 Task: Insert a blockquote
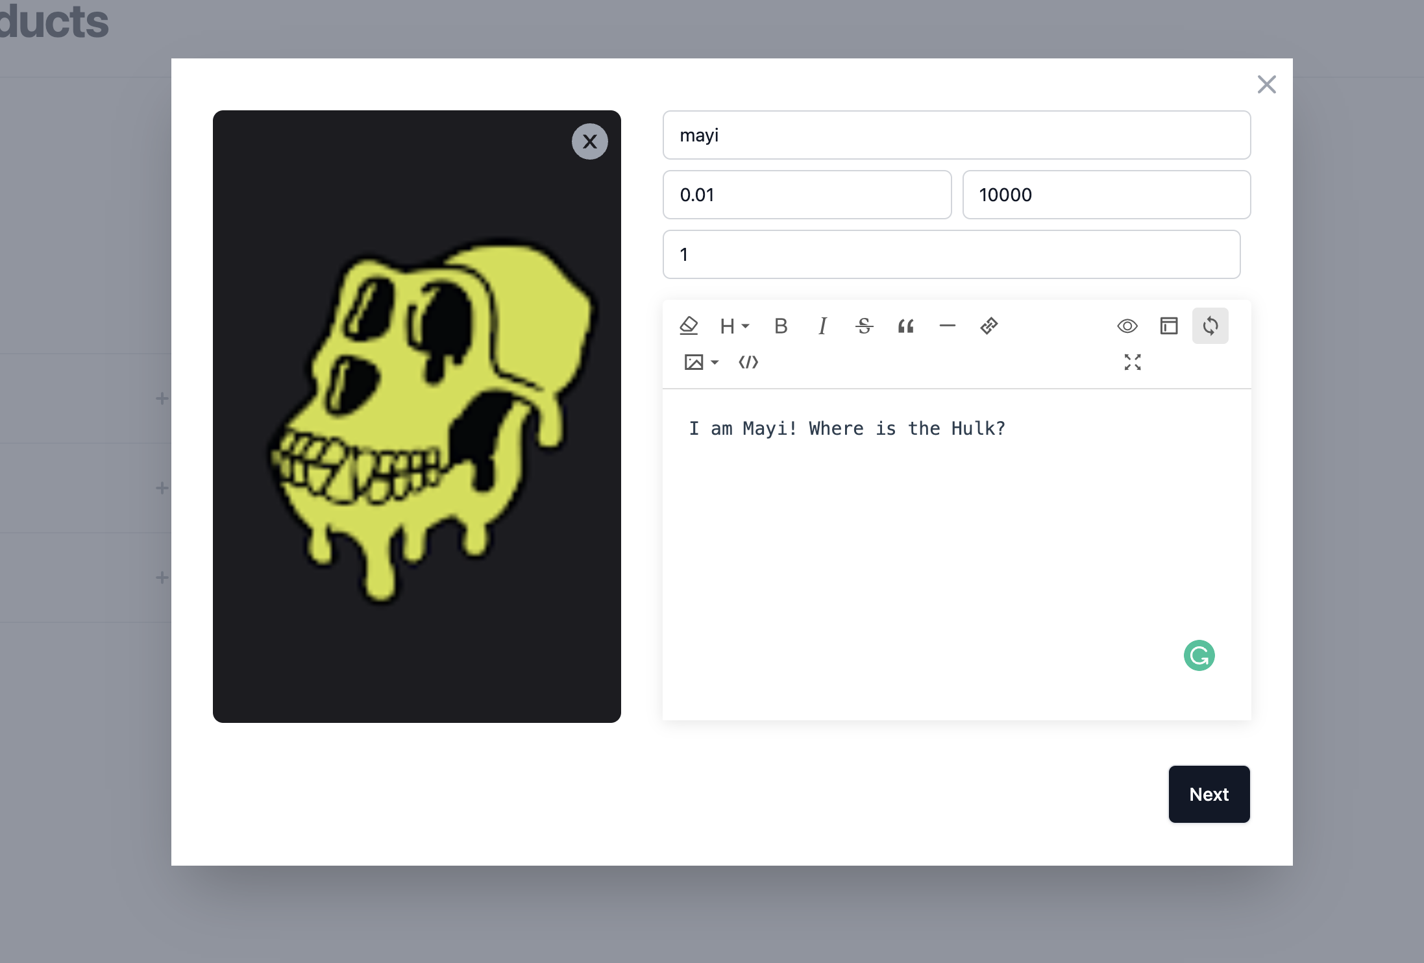pyautogui.click(x=906, y=326)
